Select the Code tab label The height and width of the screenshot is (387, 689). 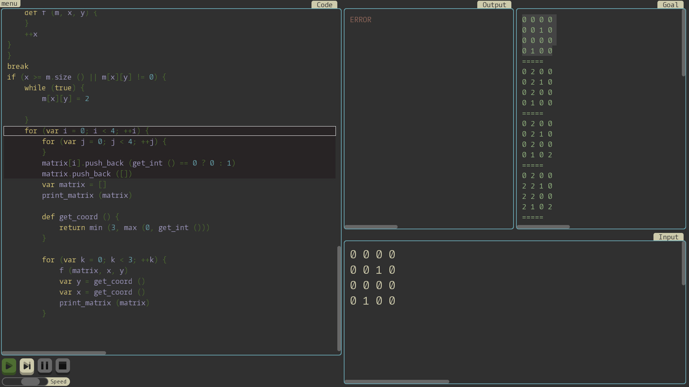324,5
